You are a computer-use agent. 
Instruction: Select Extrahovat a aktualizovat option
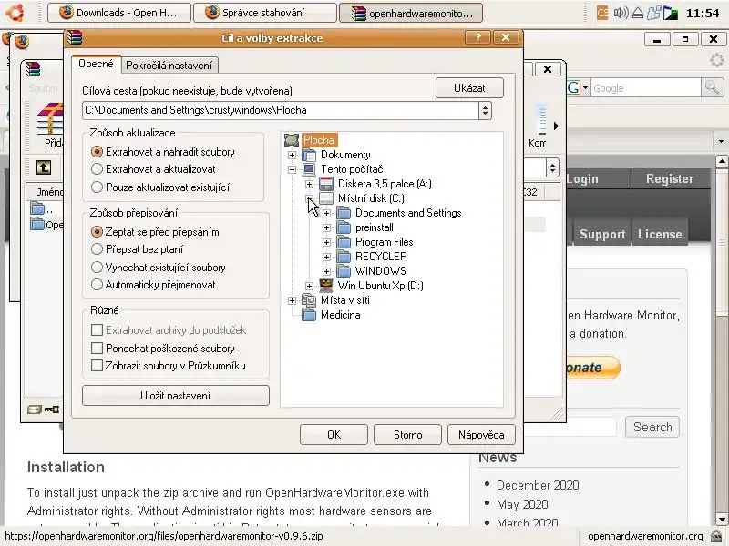(x=97, y=169)
